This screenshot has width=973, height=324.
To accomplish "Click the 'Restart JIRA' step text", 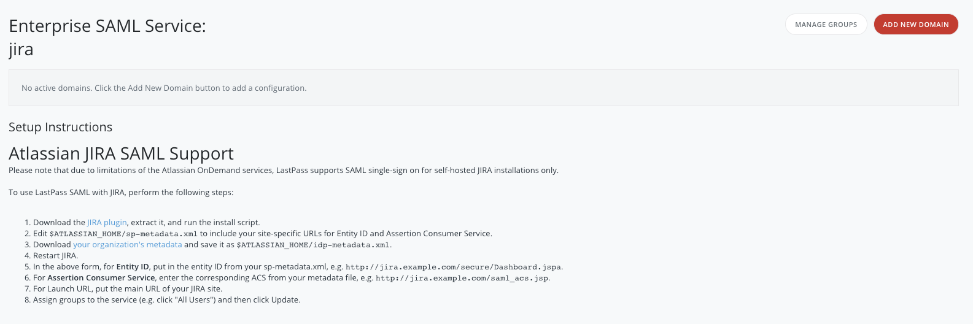I will (x=55, y=255).
